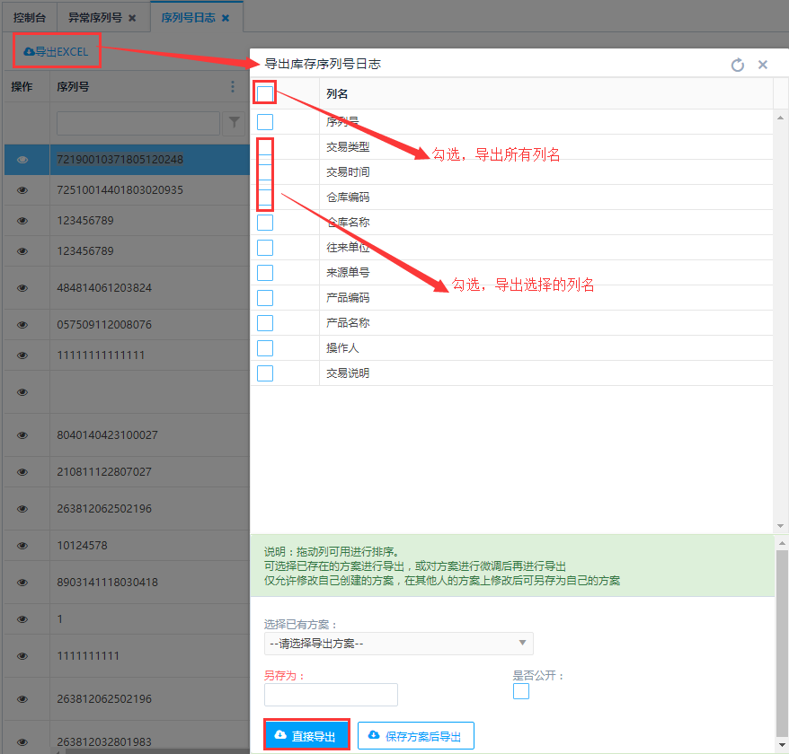Viewport: 789px width, 754px height.
Task: Click the refresh icon in export dialog
Action: point(738,65)
